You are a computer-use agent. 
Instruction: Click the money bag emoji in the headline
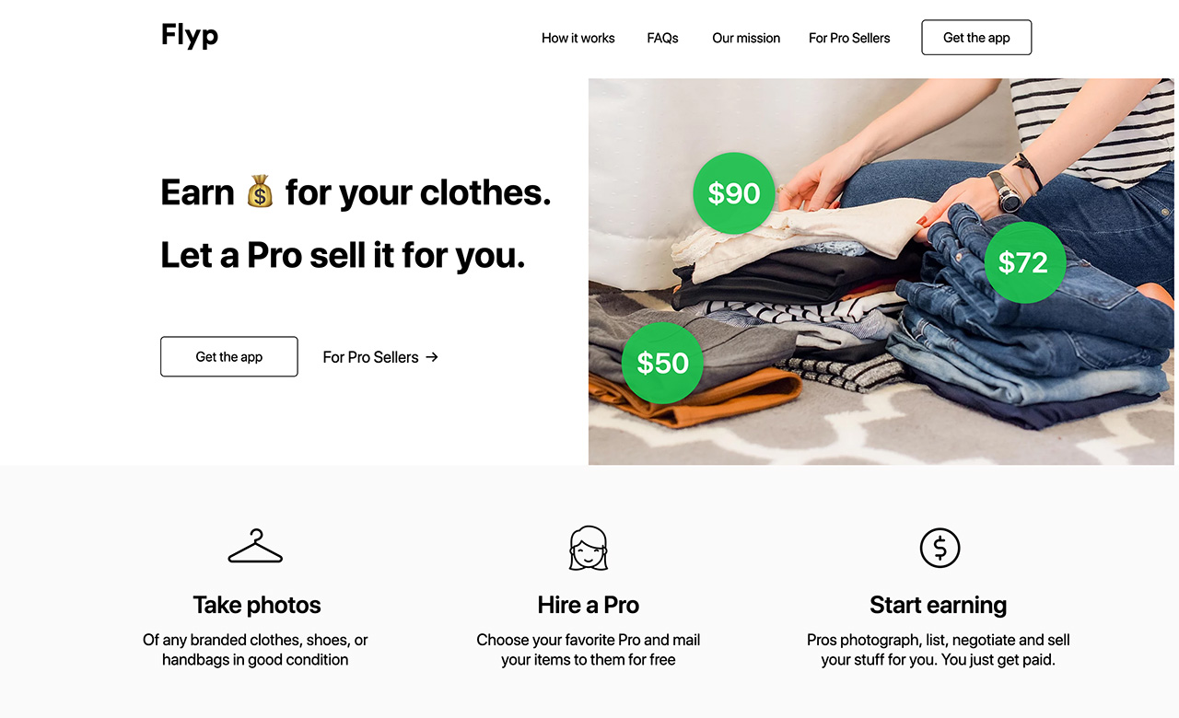(260, 192)
